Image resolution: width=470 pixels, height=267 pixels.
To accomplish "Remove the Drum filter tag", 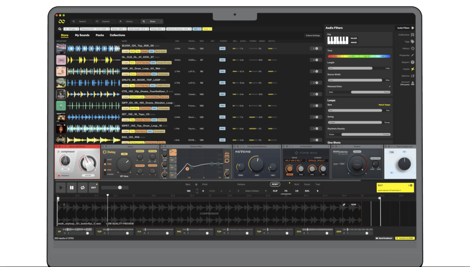I will 210,29.
